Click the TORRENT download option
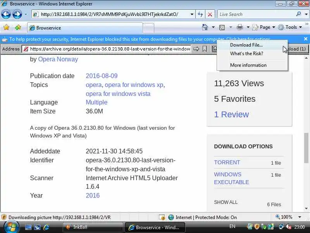310x233 pixels. click(x=227, y=162)
